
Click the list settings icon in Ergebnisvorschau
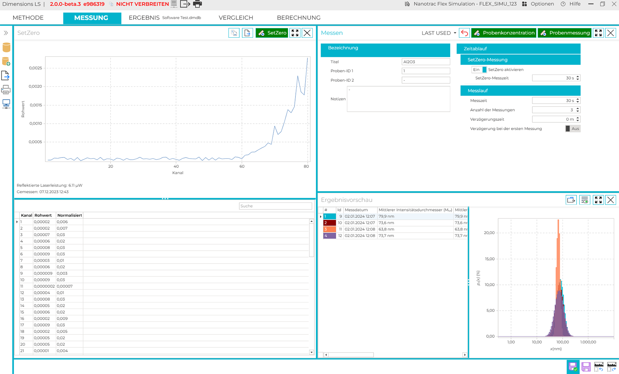coord(584,200)
